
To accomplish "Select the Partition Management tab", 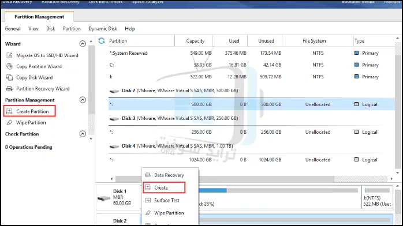I will pyautogui.click(x=39, y=17).
